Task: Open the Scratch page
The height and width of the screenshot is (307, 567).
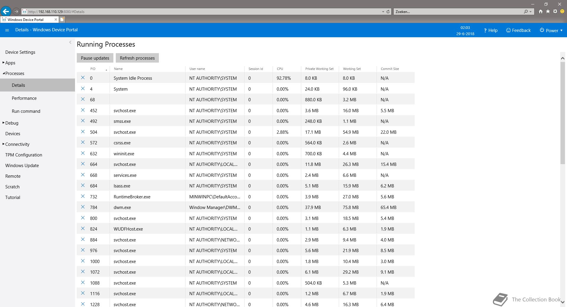Action: (12, 187)
